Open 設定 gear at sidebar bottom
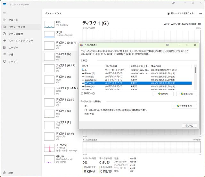The image size is (205, 177). point(4,173)
